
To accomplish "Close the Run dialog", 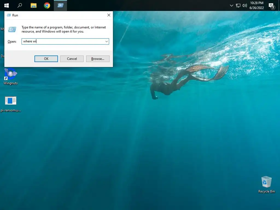I will pyautogui.click(x=109, y=15).
